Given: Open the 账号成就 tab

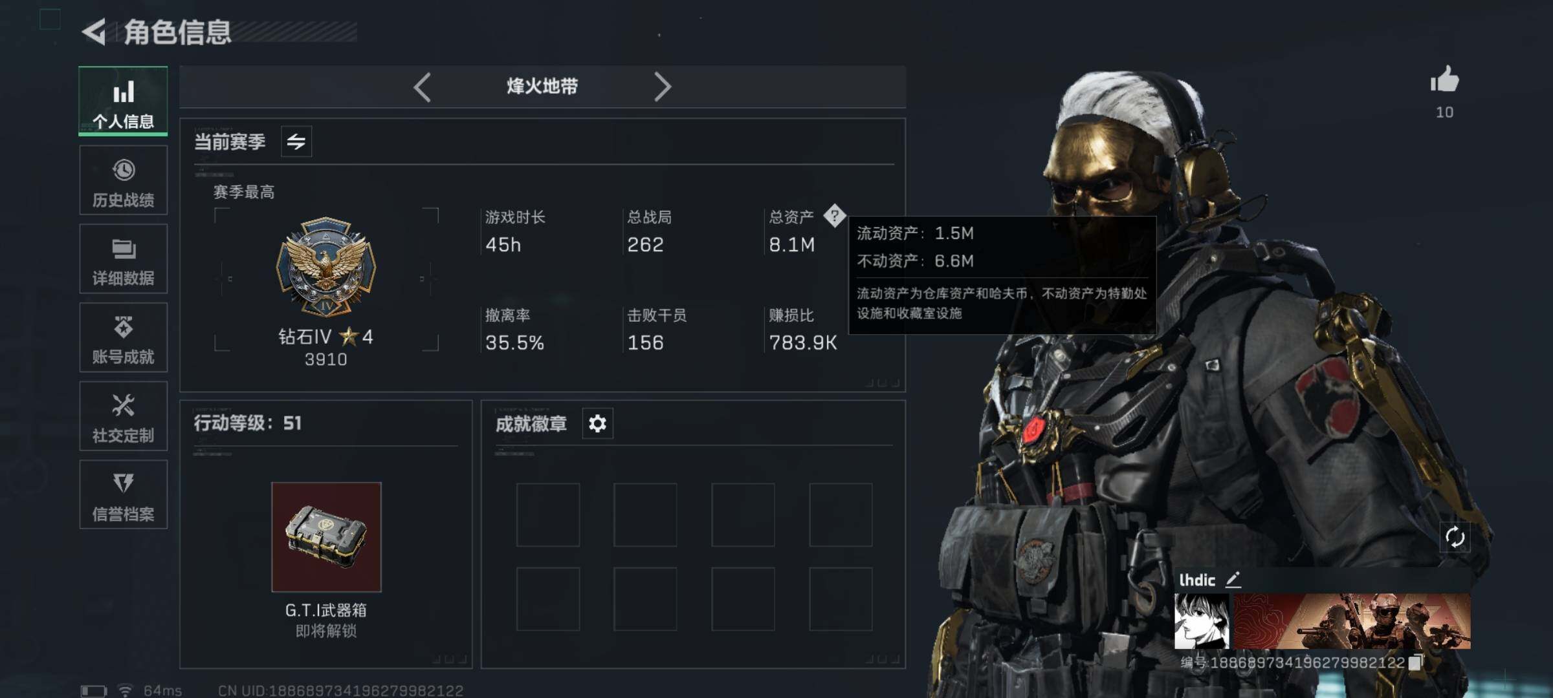Looking at the screenshot, I should (x=123, y=337).
